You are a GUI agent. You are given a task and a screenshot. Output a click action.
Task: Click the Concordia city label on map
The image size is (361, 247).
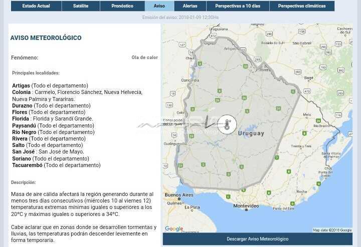click(x=190, y=80)
